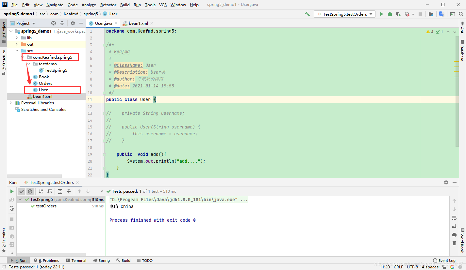
Task: Toggle soft-wrap in console output
Action: [x=454, y=218]
